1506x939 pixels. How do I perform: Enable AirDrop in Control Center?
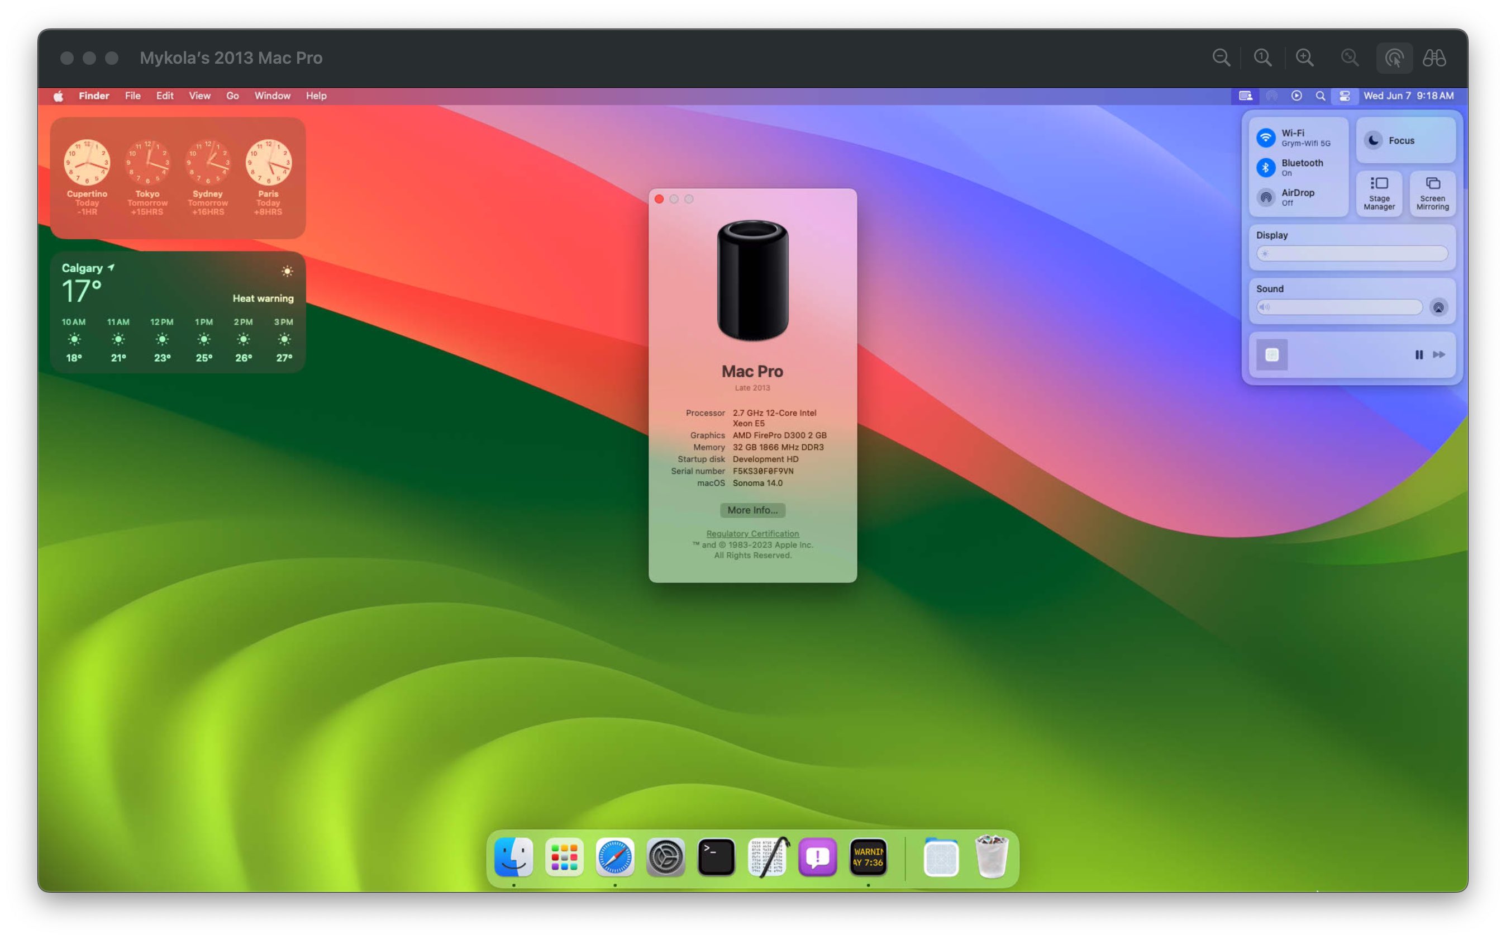[1265, 197]
